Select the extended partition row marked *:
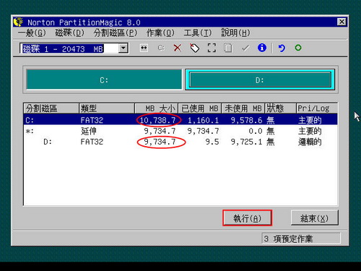Viewport: 361px width, 271px height. pyautogui.click(x=180, y=131)
